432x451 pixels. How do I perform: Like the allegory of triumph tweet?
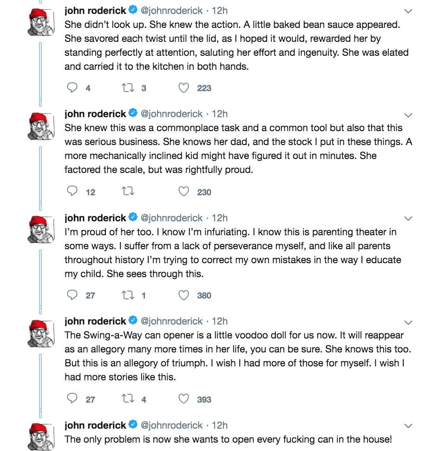click(184, 399)
